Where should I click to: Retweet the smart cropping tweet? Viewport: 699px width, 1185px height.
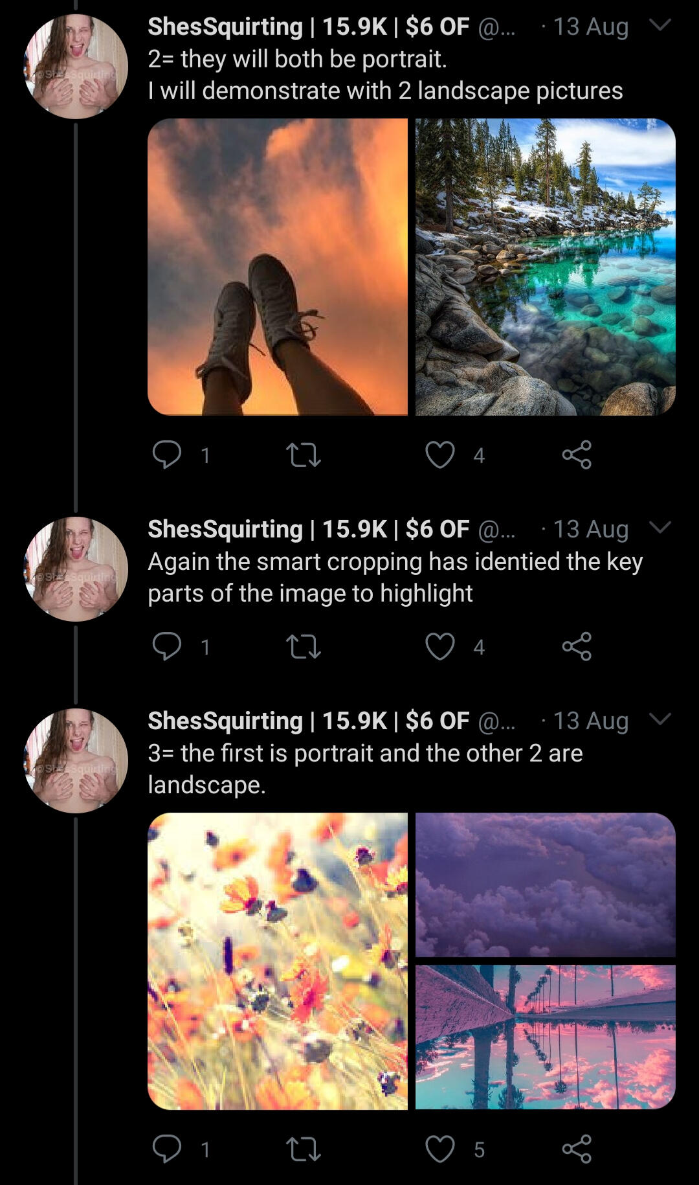[303, 646]
